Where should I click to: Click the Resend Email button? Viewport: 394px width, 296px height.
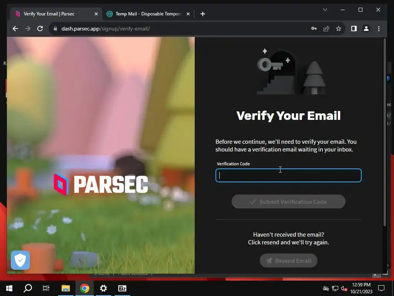289,261
